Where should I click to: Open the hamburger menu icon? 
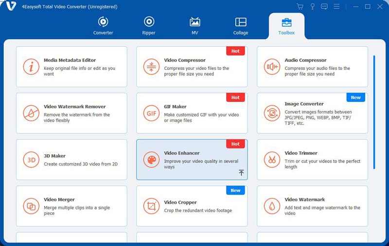(x=336, y=6)
